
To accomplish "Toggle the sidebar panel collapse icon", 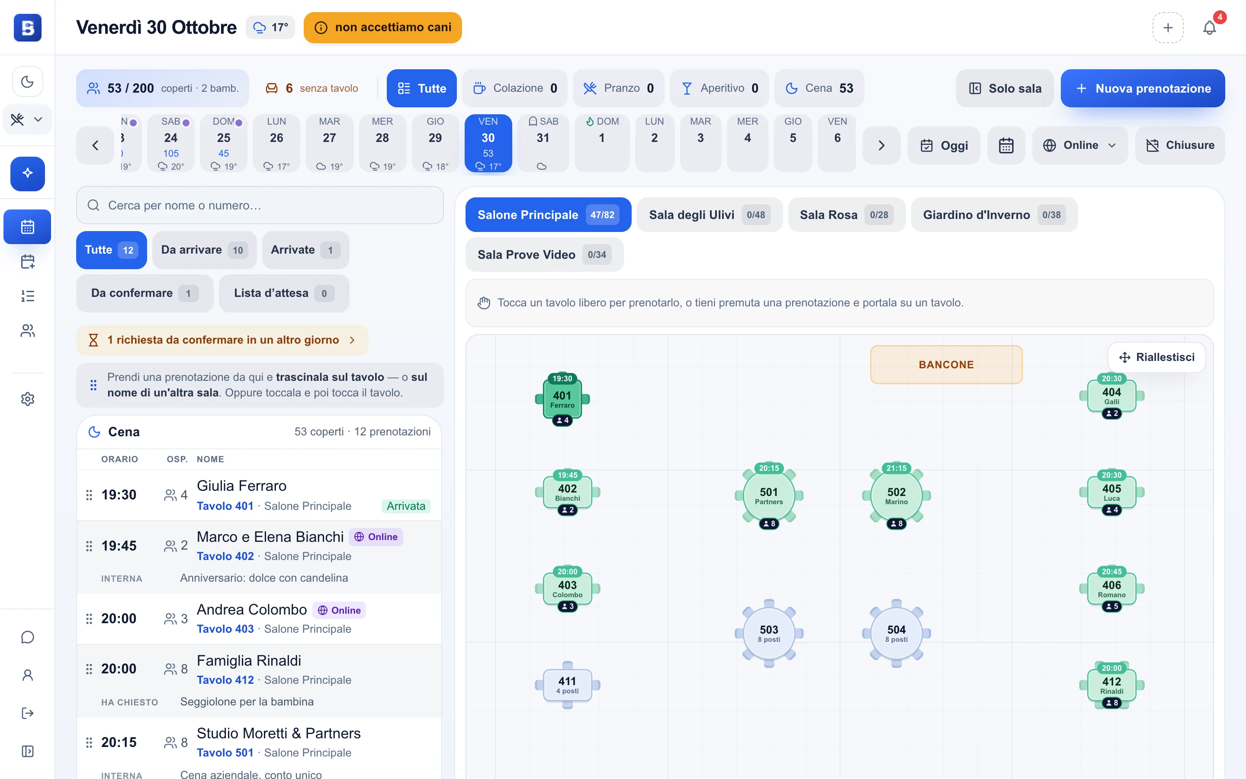I will pyautogui.click(x=27, y=751).
